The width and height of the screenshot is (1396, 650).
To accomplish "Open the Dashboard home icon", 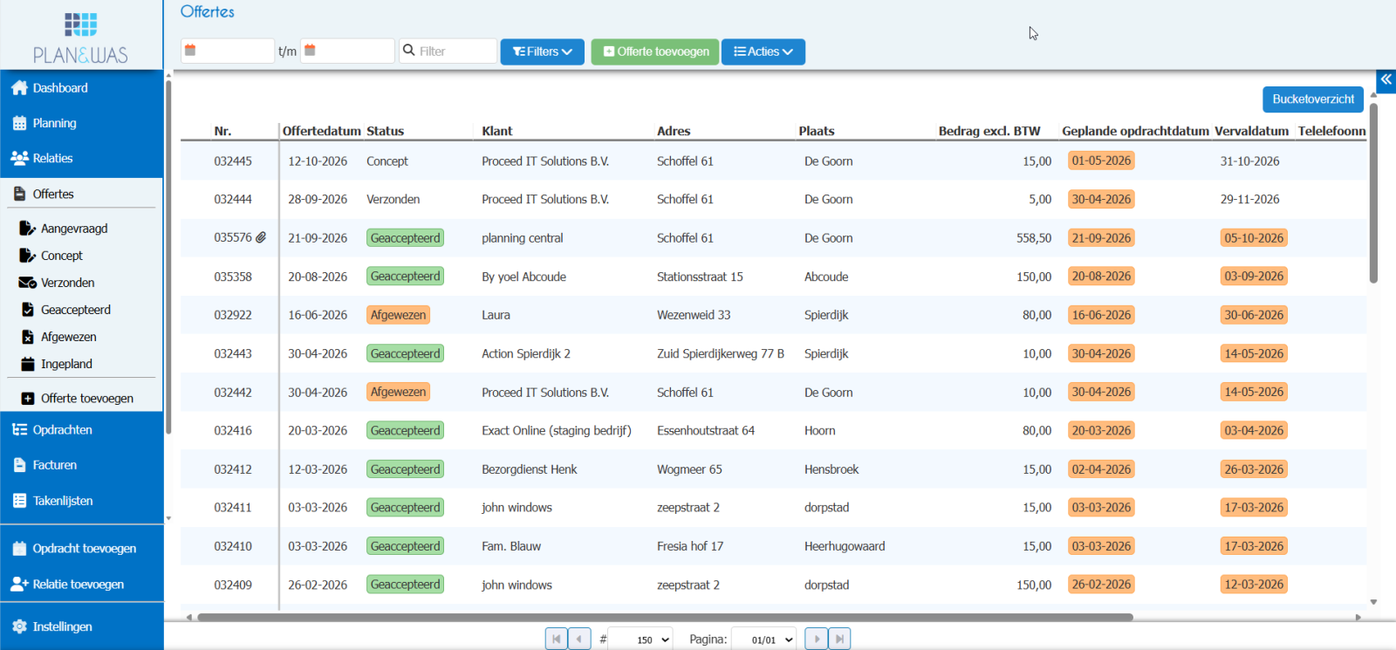I will [x=19, y=88].
